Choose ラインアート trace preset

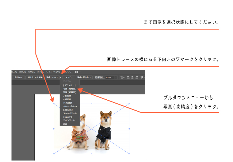(x=70, y=120)
